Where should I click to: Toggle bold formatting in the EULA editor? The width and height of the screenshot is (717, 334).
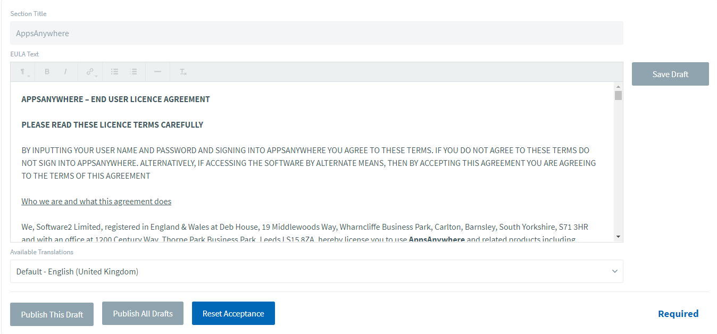[47, 72]
